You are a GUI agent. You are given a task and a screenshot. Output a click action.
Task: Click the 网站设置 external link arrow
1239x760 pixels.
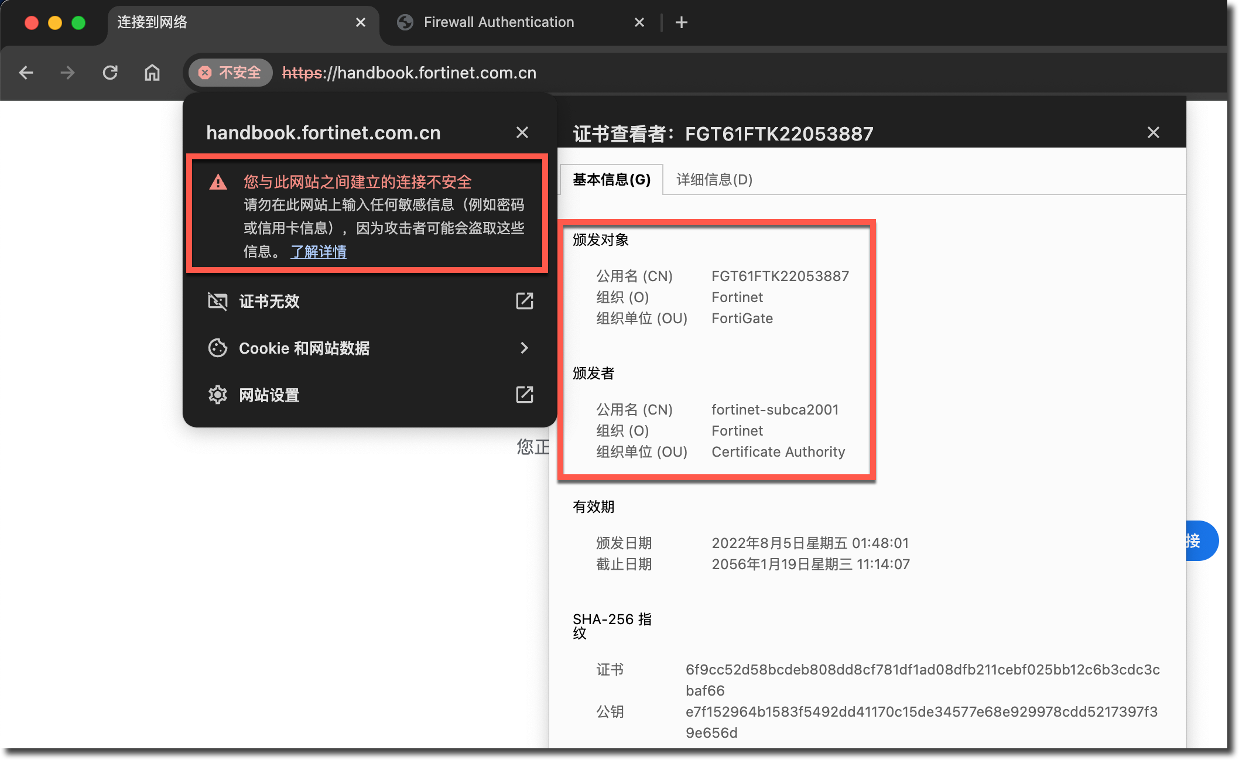[x=524, y=395]
